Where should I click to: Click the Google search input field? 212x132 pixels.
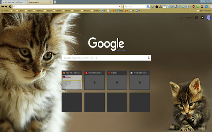click(106, 58)
